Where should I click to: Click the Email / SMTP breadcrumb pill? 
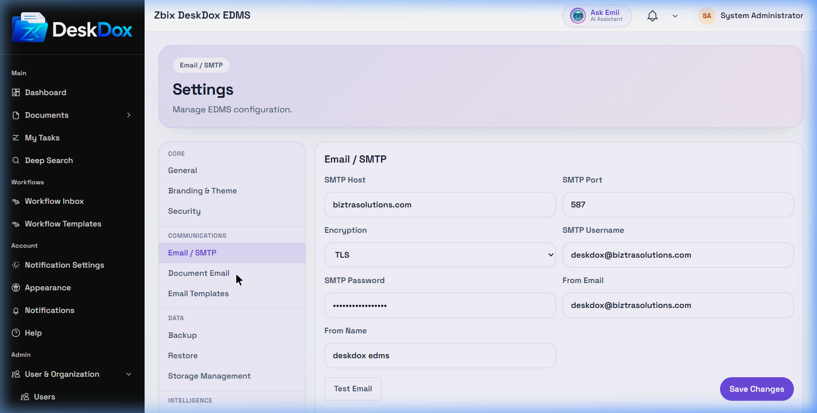pos(201,65)
